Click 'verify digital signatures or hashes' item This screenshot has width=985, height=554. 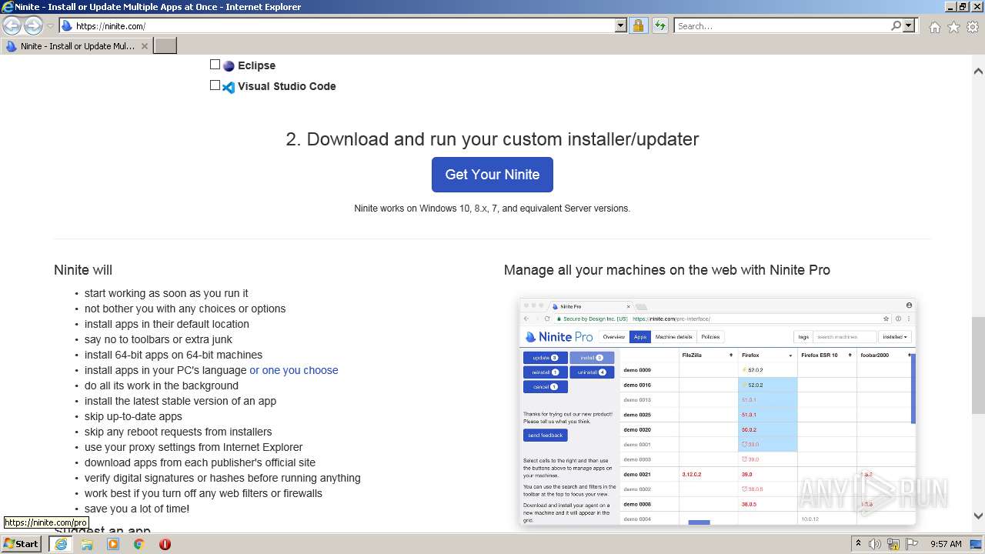222,478
